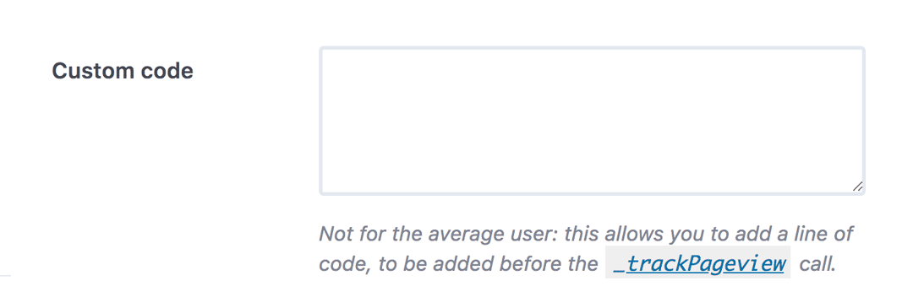
Task: Click the gray code box around _trackPageview
Action: coord(698,262)
